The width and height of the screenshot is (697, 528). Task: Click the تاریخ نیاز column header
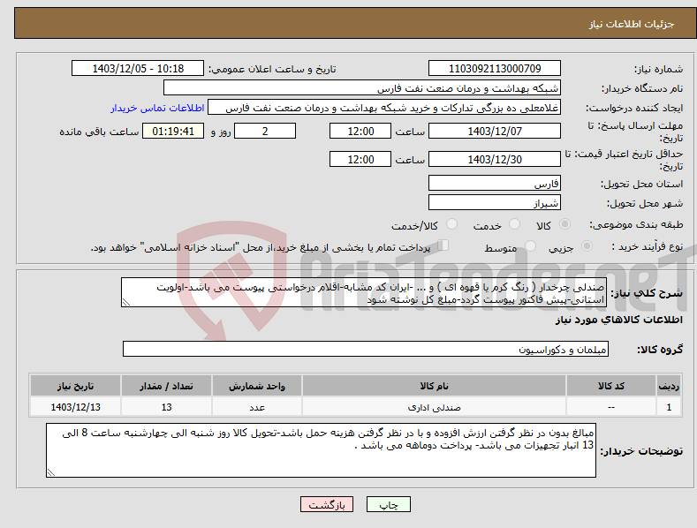(76, 386)
